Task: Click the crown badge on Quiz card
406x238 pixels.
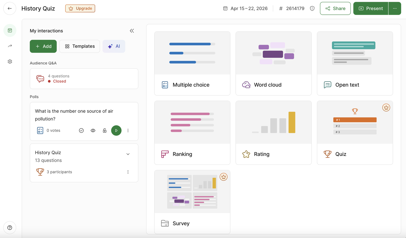Action: [x=386, y=108]
